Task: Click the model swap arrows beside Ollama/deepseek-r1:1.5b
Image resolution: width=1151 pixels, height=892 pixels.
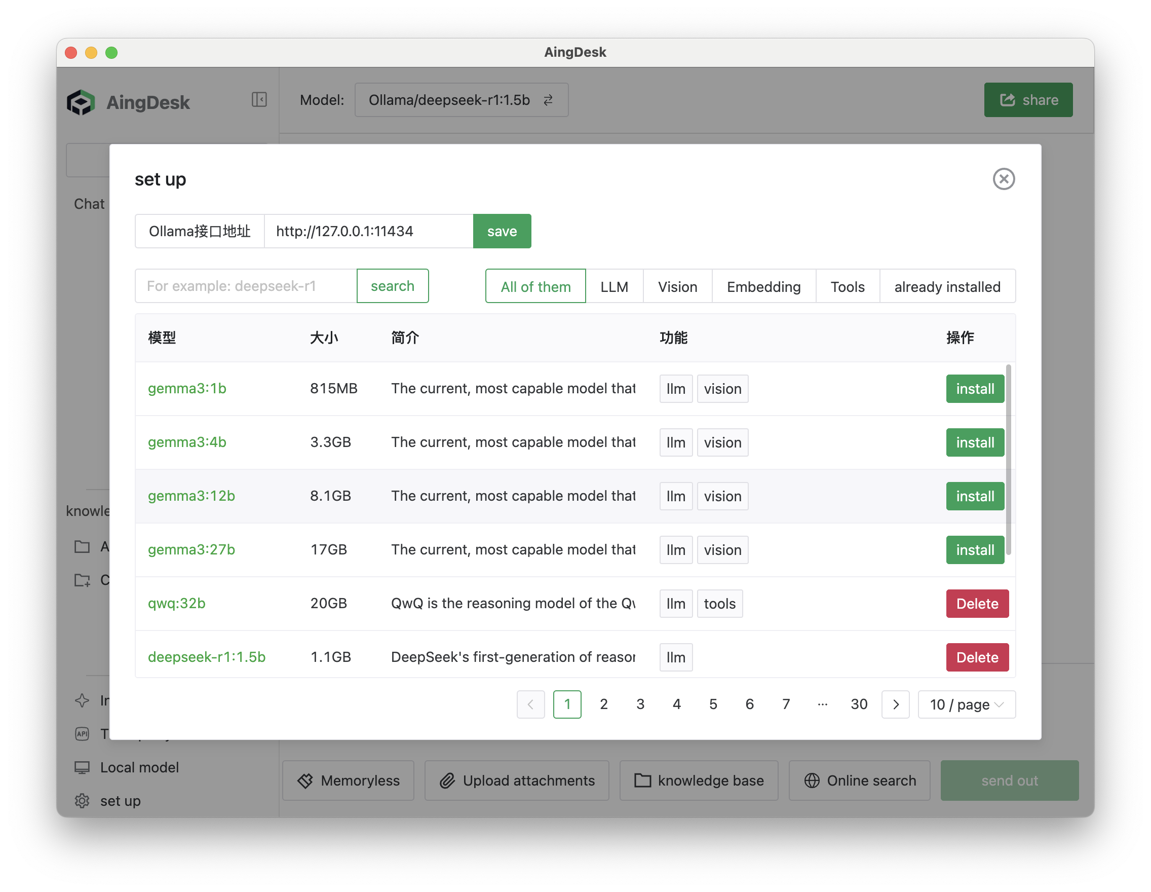Action: (x=549, y=100)
